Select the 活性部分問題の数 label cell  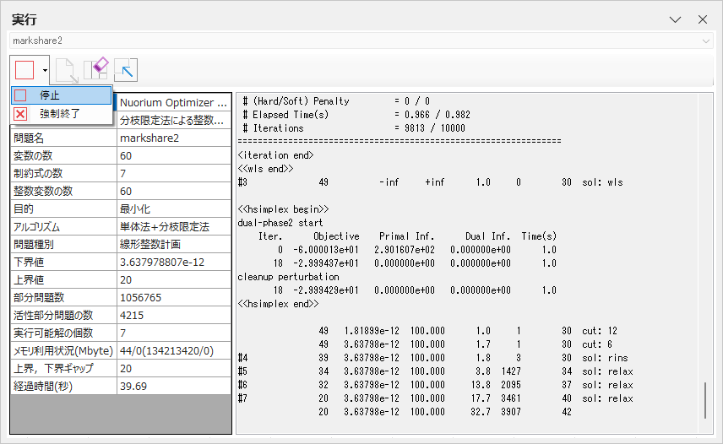click(x=63, y=315)
